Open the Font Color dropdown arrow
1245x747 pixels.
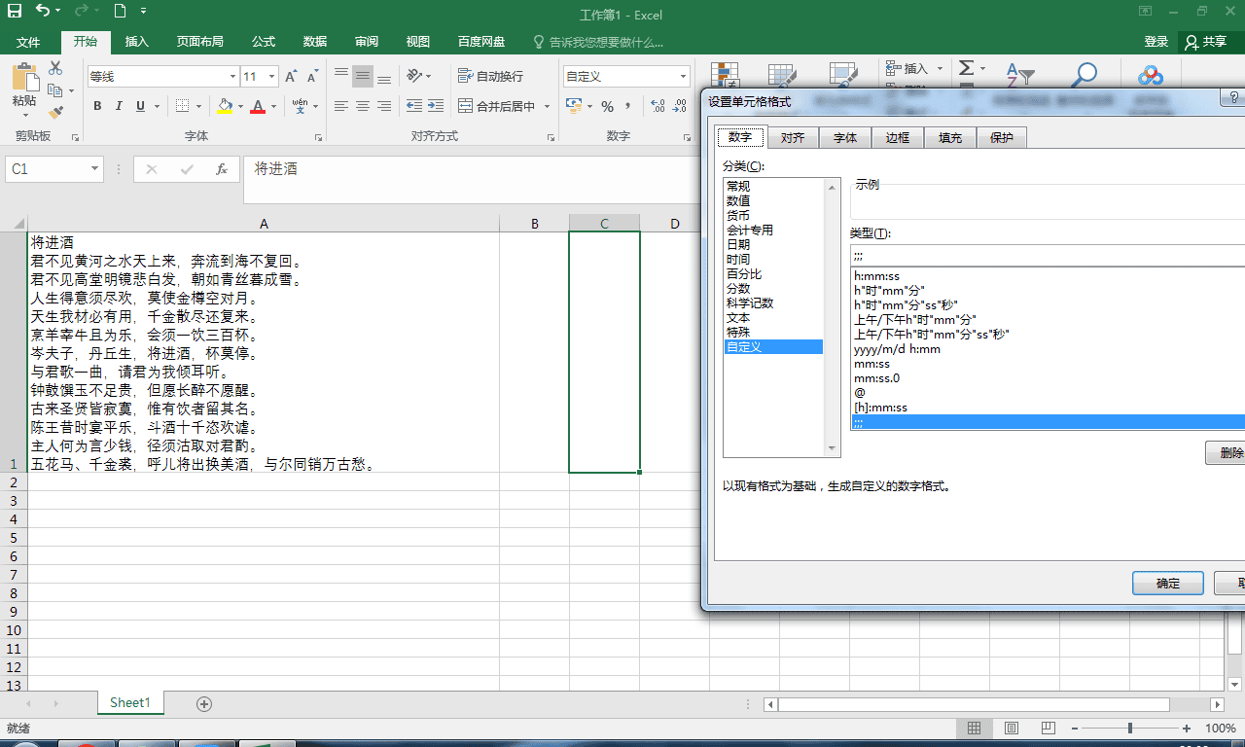[273, 106]
